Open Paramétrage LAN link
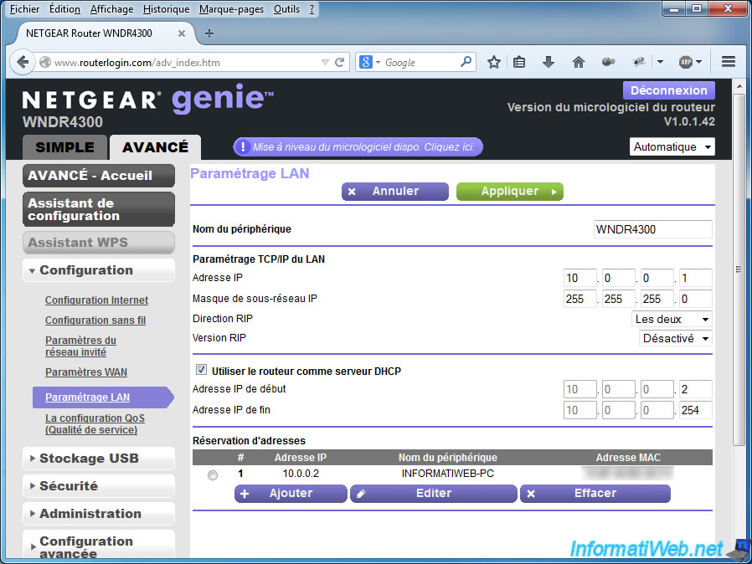 [x=87, y=397]
